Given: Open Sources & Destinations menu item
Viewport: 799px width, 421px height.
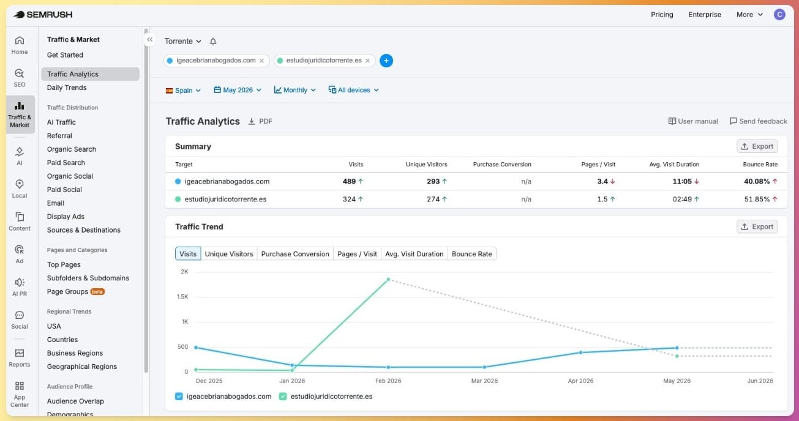Looking at the screenshot, I should point(84,230).
